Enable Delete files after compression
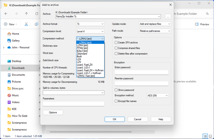Viewport: 214px width, 139px height. pos(116,54)
